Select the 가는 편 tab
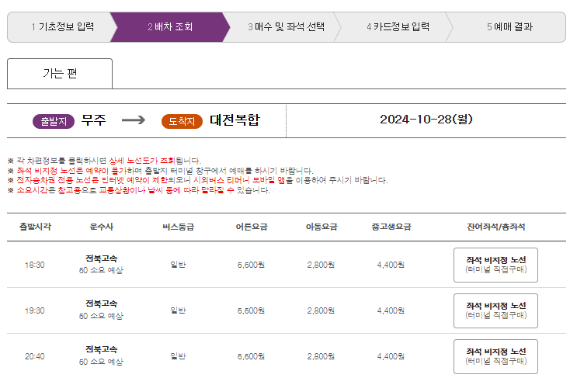This screenshot has height=378, width=570. tap(60, 74)
